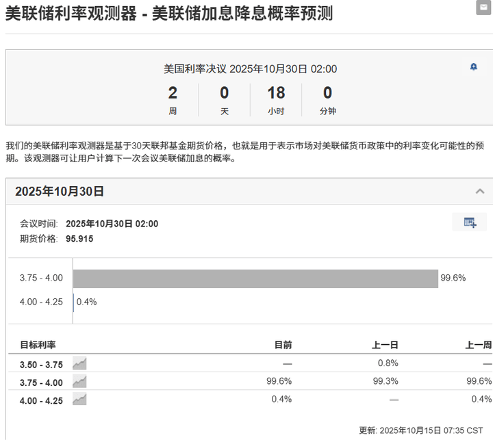Click the description paragraph about 30天联邦基金期货价格

pos(244,152)
